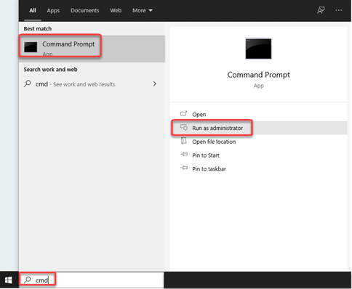Click the Pin to Start pin icon
This screenshot has height=289, width=352.
pos(184,155)
